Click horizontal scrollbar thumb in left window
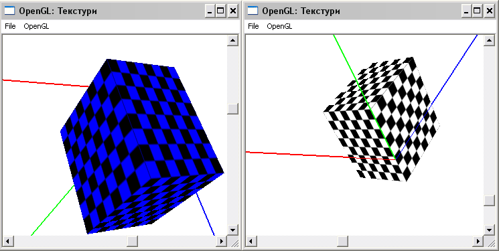 [132, 242]
